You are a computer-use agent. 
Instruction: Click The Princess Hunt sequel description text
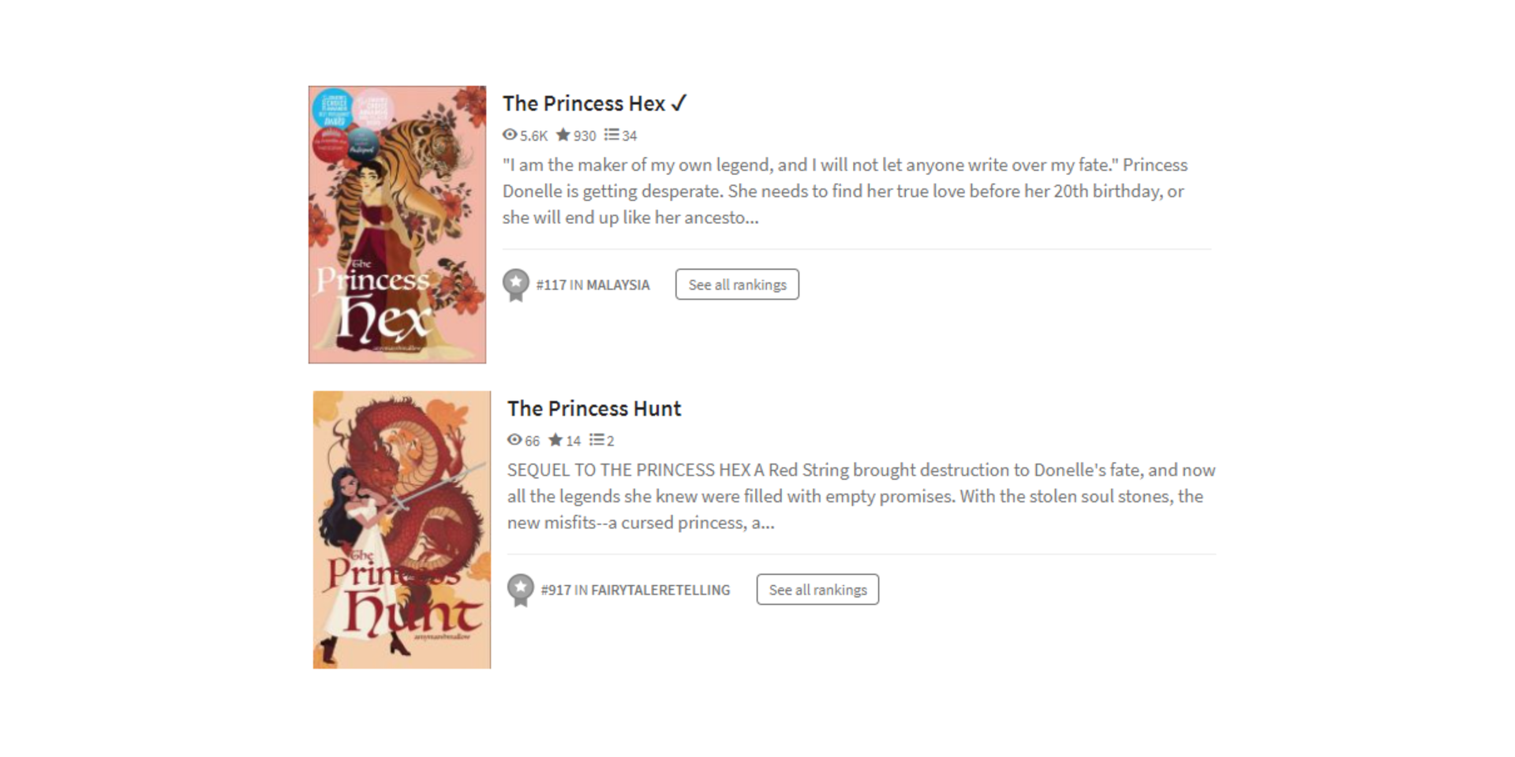pos(862,496)
